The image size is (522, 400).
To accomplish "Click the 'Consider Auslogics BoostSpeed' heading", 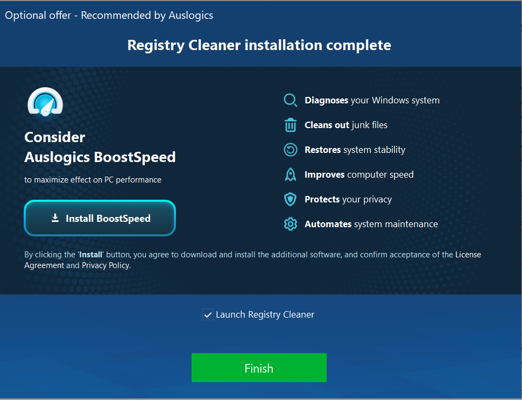I will point(100,147).
